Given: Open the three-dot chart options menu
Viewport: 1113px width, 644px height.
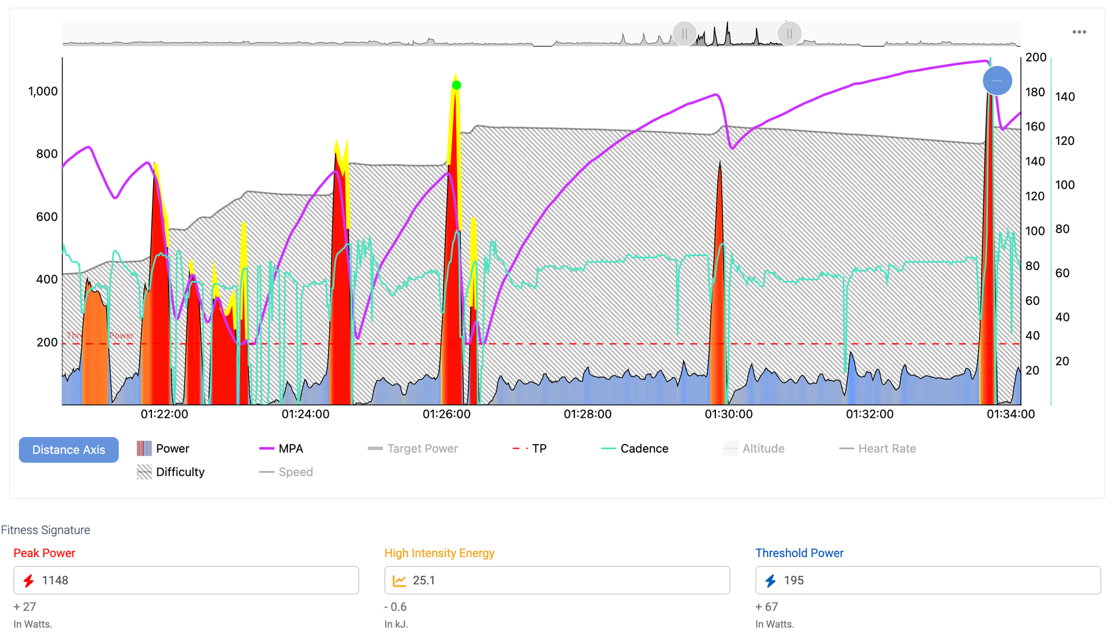Looking at the screenshot, I should (1079, 32).
